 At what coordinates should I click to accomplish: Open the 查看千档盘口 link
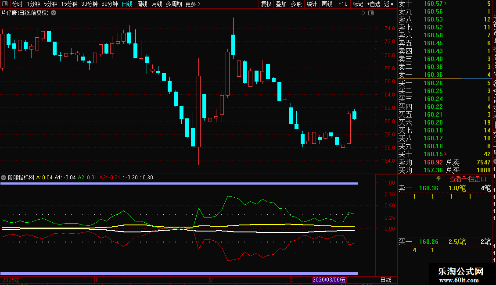pyautogui.click(x=468, y=179)
